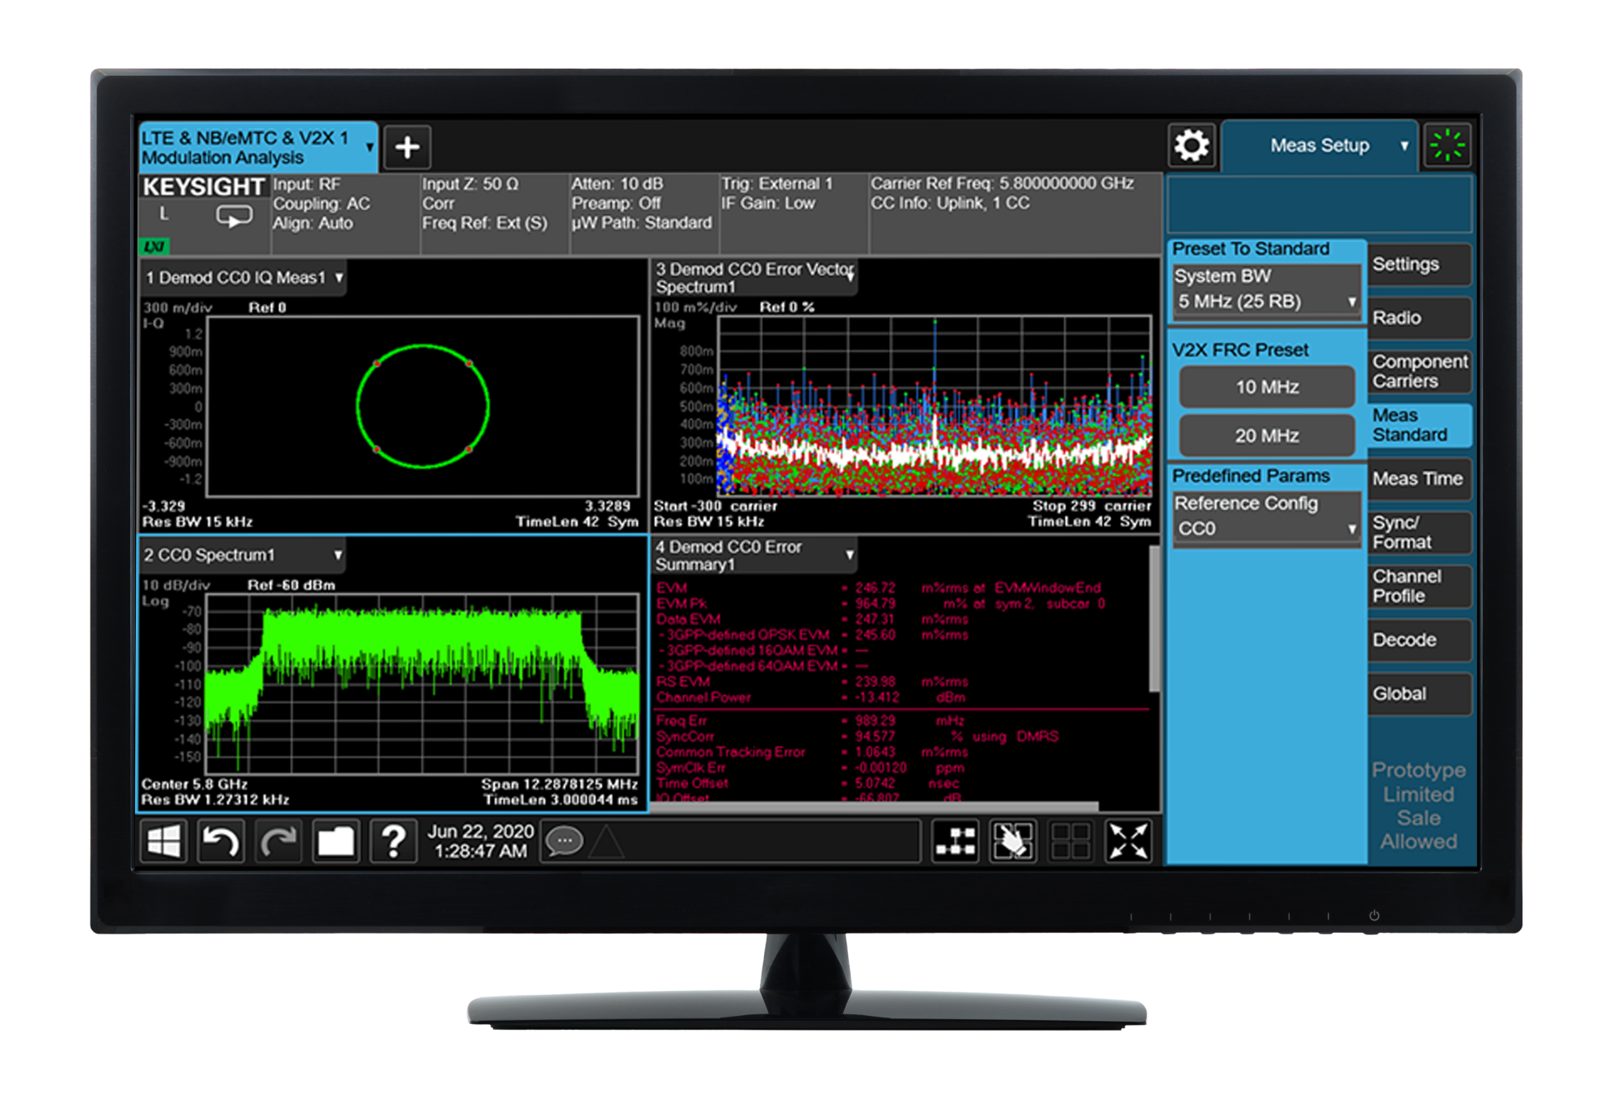Open the Meas Setup menu dropdown
The image size is (1617, 1100).
click(1321, 146)
